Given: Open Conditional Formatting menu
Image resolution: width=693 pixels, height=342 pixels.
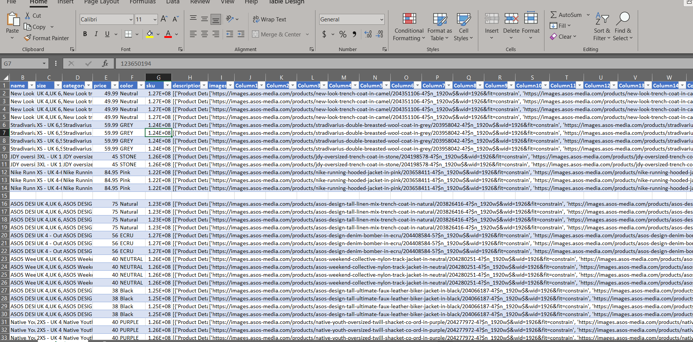Looking at the screenshot, I should tap(409, 26).
